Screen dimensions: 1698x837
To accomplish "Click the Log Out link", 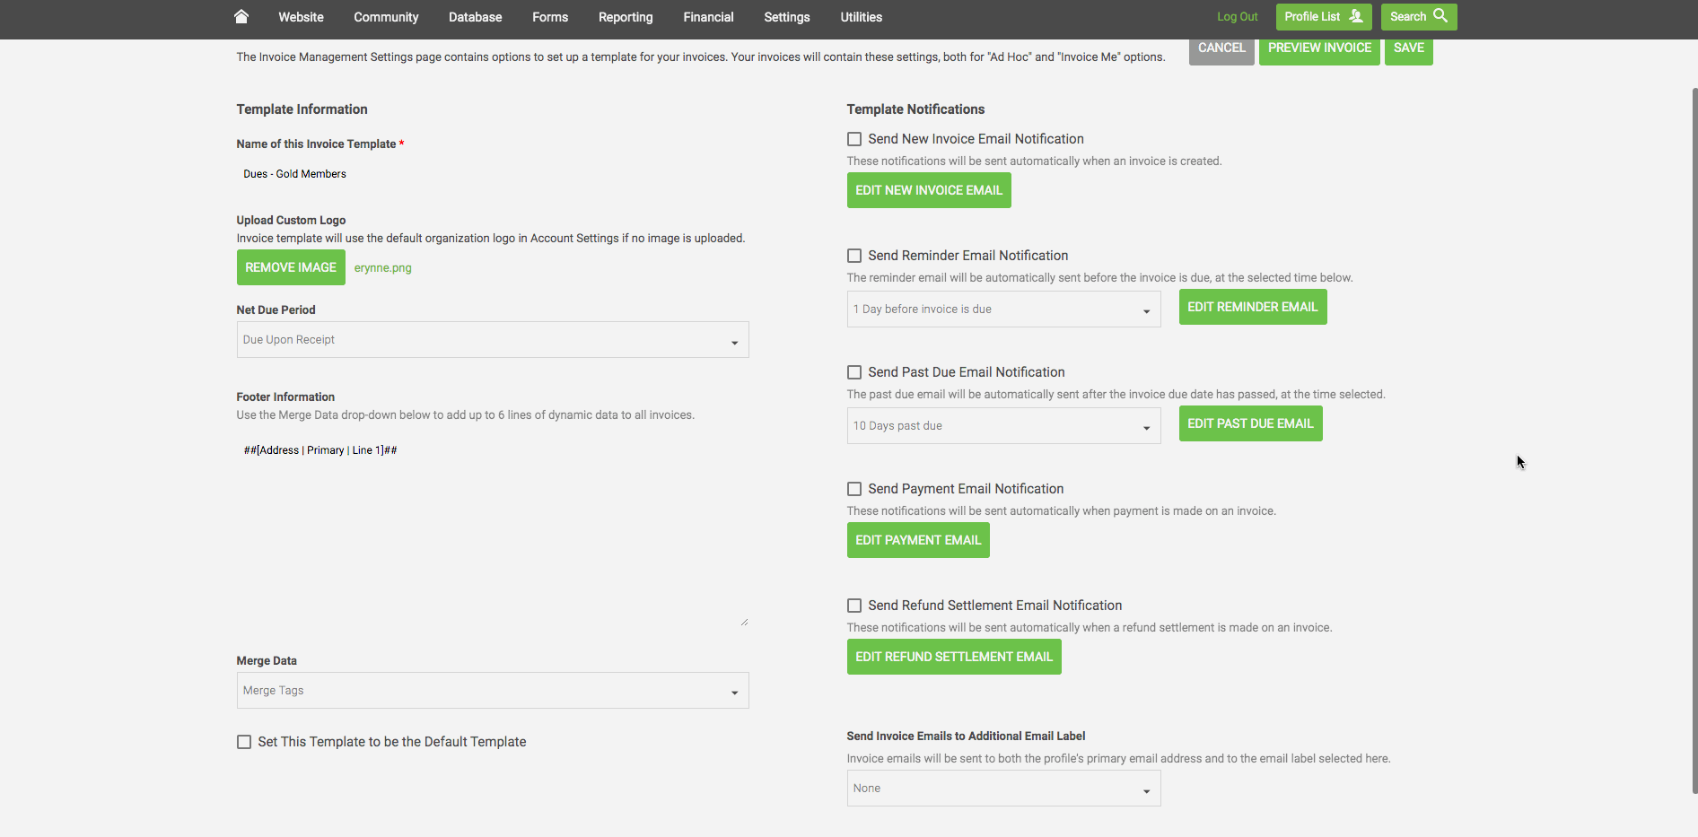I will point(1237,17).
